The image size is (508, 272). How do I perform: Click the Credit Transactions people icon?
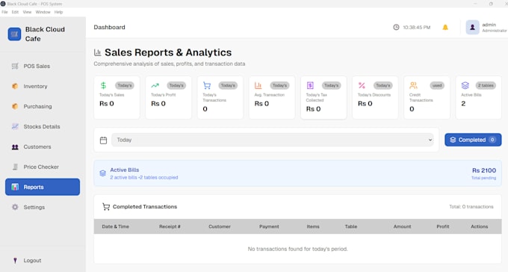click(413, 85)
